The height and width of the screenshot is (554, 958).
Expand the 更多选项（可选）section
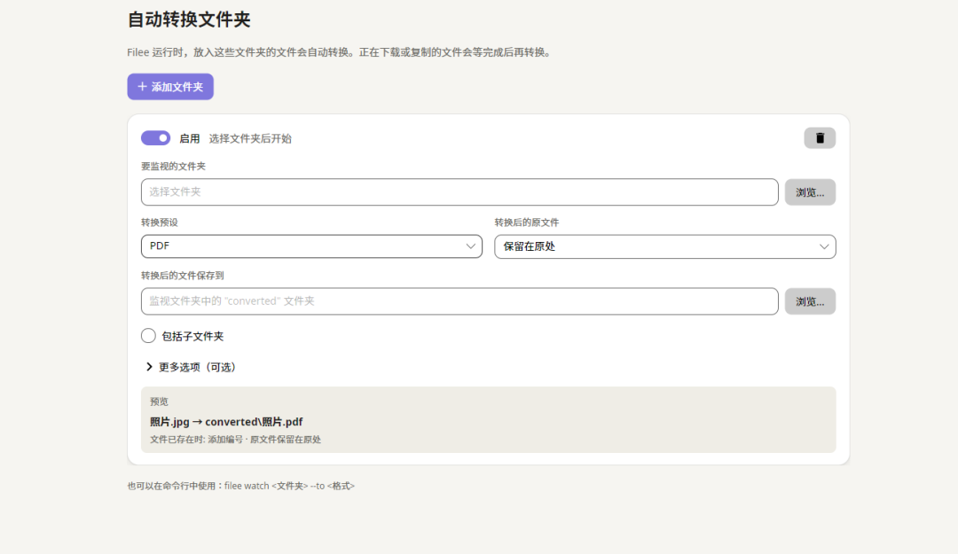[192, 366]
